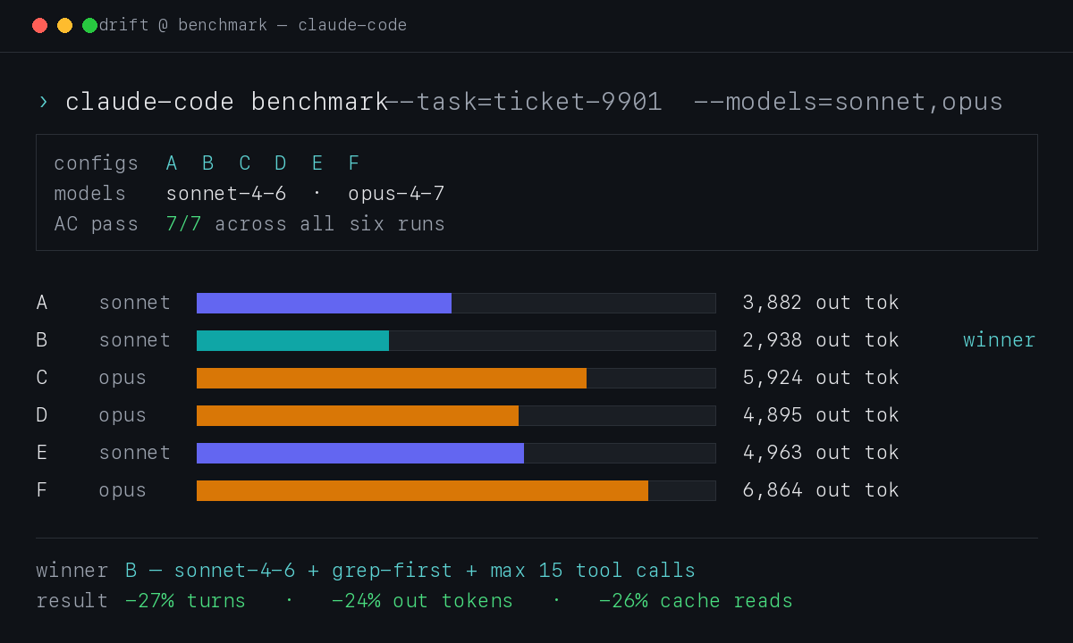Click '6,864 out tok' value
This screenshot has height=643, width=1073.
click(821, 490)
